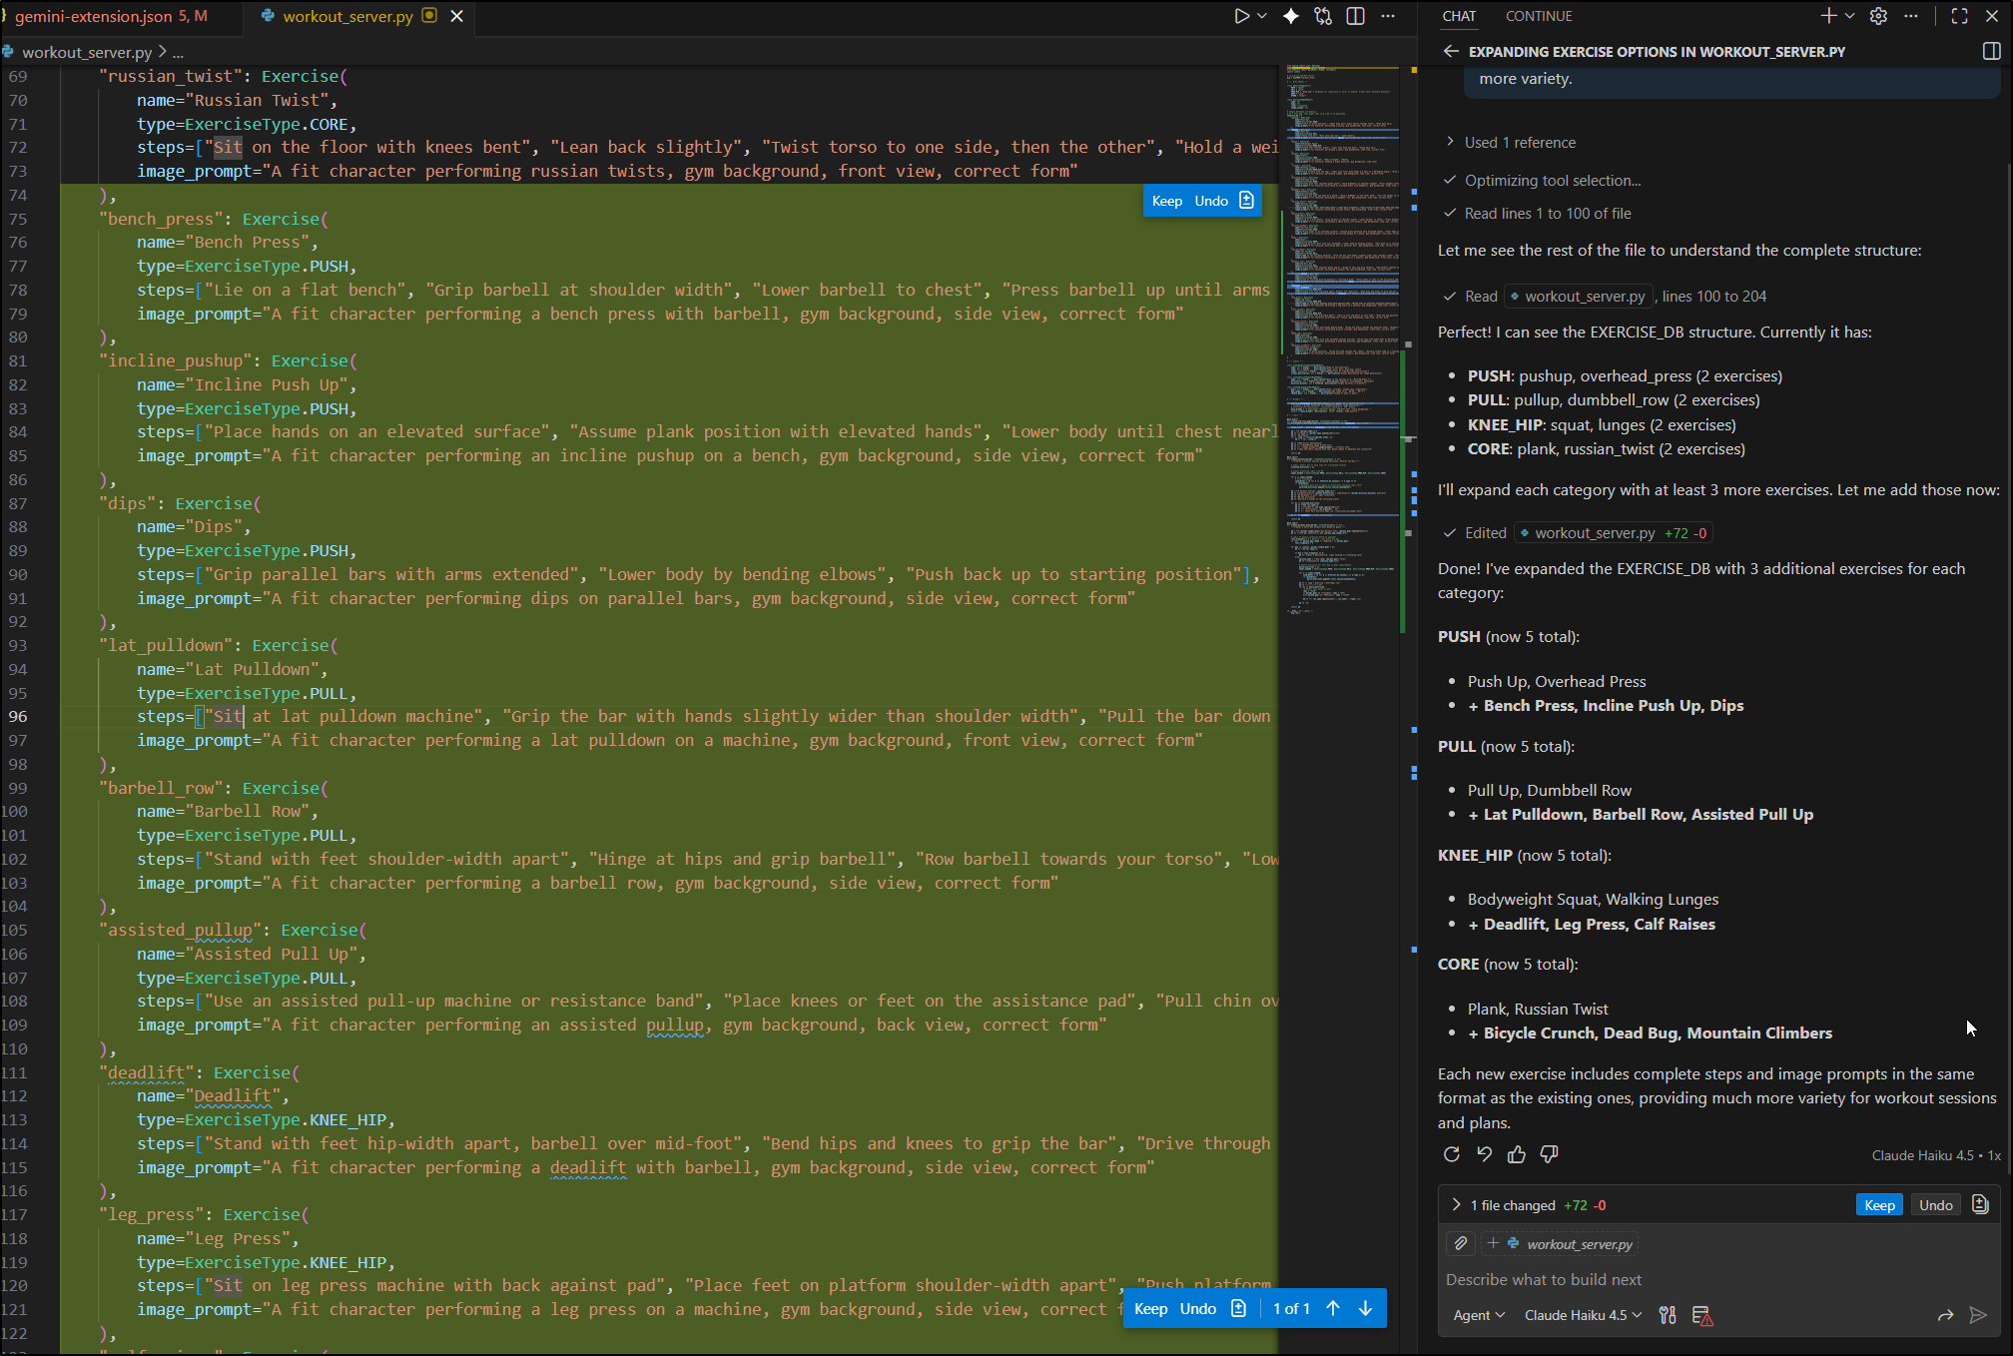Screen dimensions: 2013x1356
Task: Switch to the CONTINUE tab
Action: coord(1539,16)
